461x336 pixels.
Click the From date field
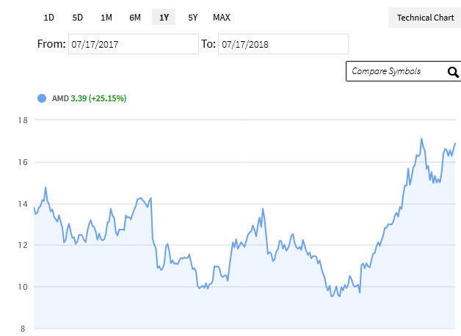click(x=134, y=44)
